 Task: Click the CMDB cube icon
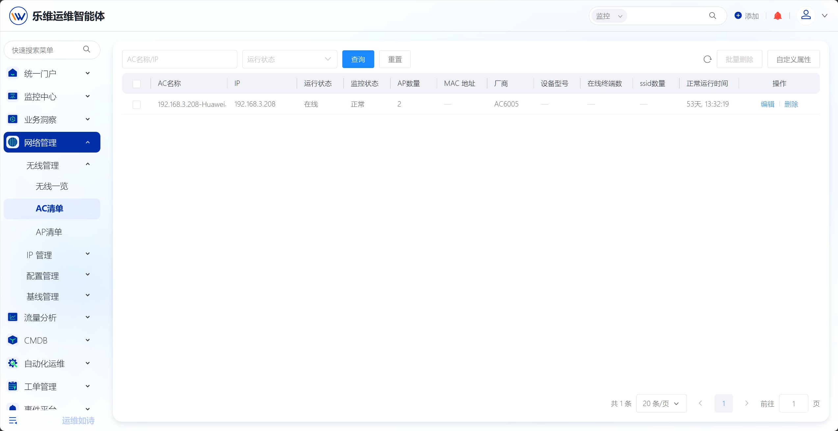pyautogui.click(x=13, y=340)
